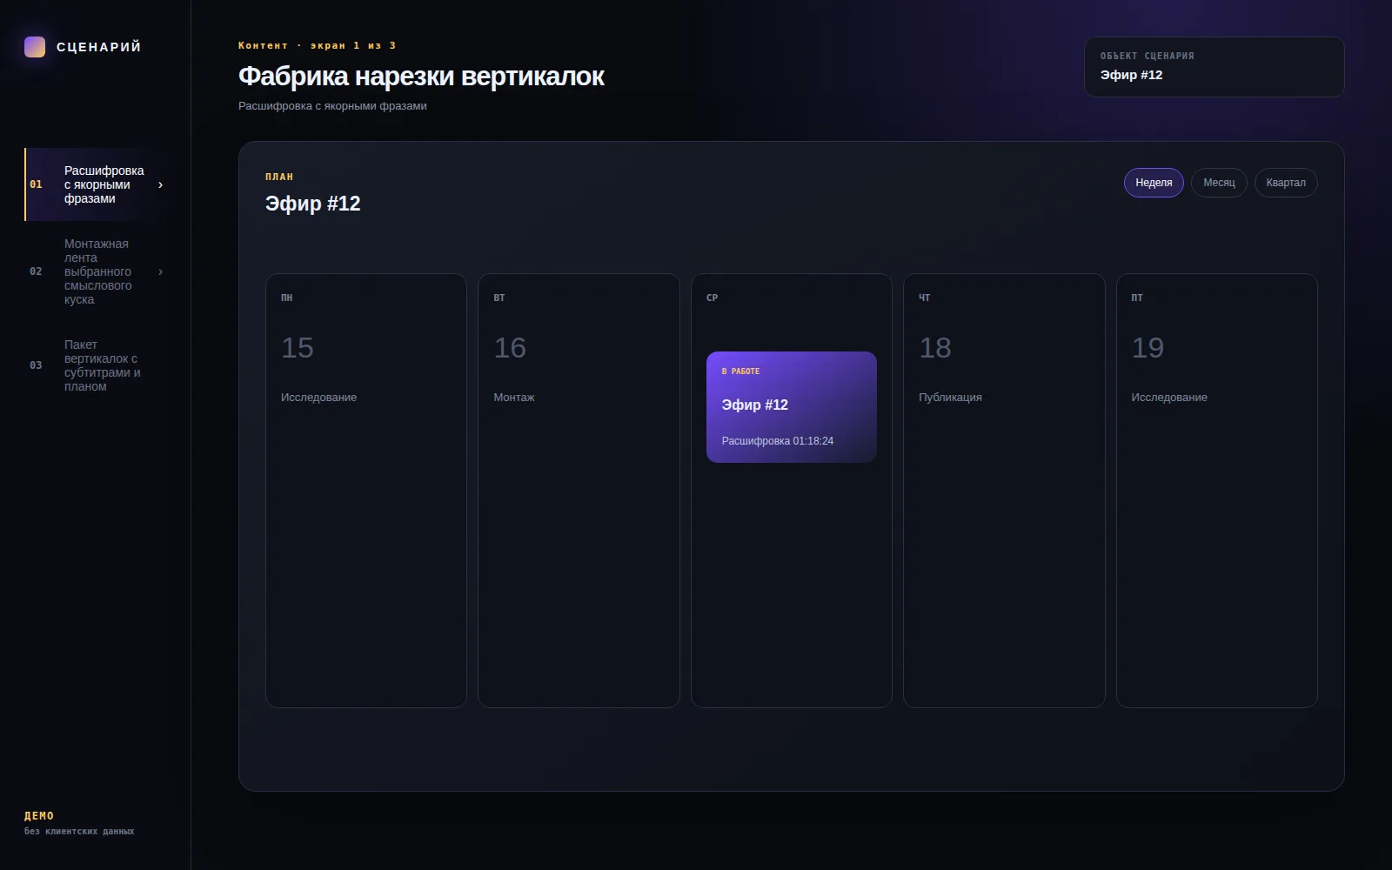The width and height of the screenshot is (1392, 870).
Task: Switch plan view to Месяц
Action: coord(1219,183)
